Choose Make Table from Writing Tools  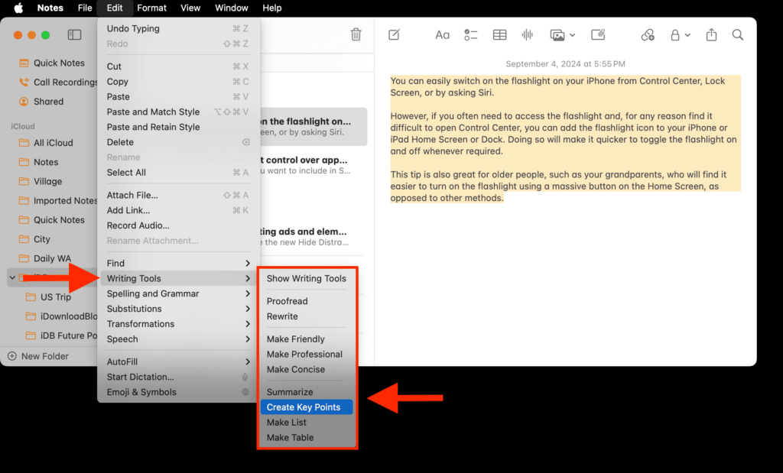click(x=291, y=438)
